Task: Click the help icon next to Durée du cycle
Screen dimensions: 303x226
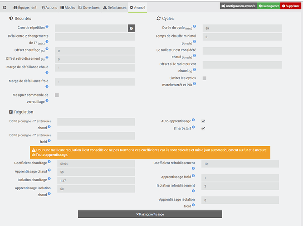Action: coord(195,27)
